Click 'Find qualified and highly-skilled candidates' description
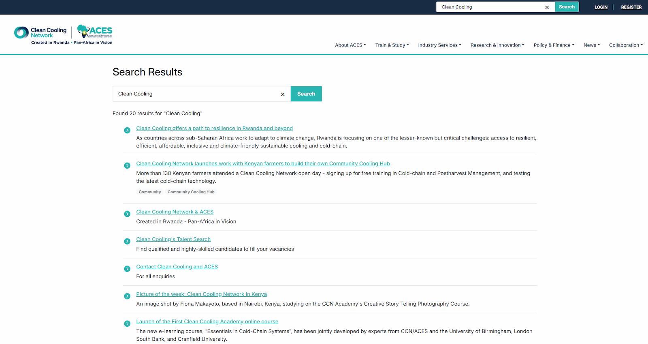Viewport: 648px width, 344px height. click(215, 249)
